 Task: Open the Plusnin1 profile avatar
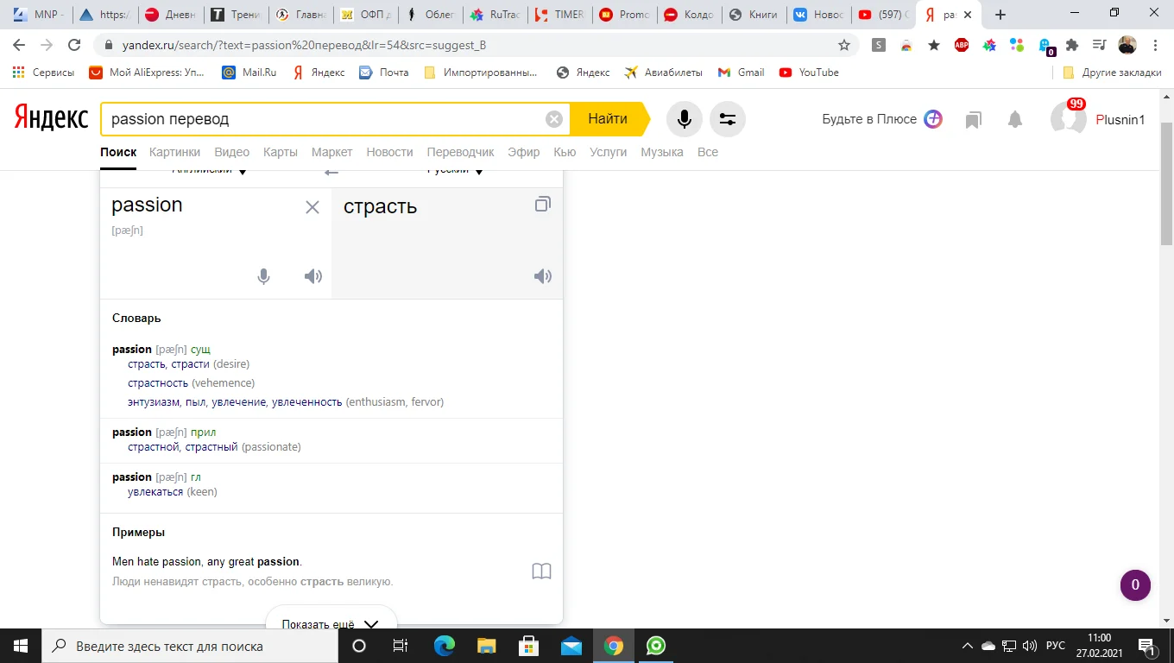pos(1068,118)
